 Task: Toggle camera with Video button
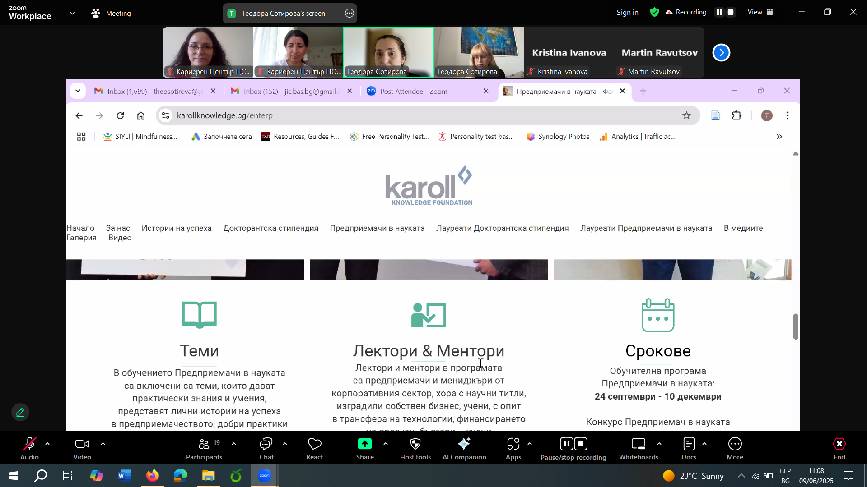click(82, 444)
